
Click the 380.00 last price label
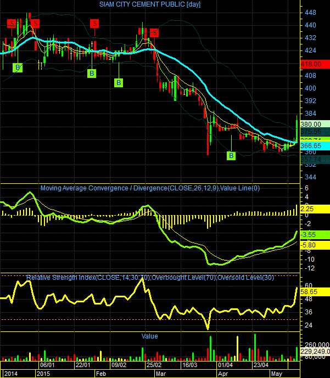[x=315, y=124]
